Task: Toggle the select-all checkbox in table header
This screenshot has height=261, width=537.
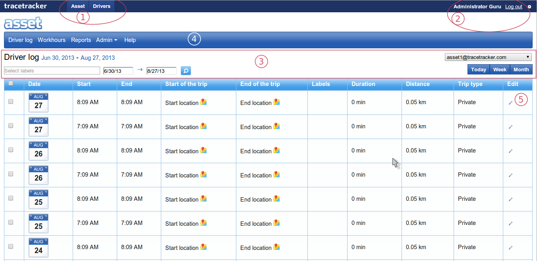Action: tap(11, 83)
